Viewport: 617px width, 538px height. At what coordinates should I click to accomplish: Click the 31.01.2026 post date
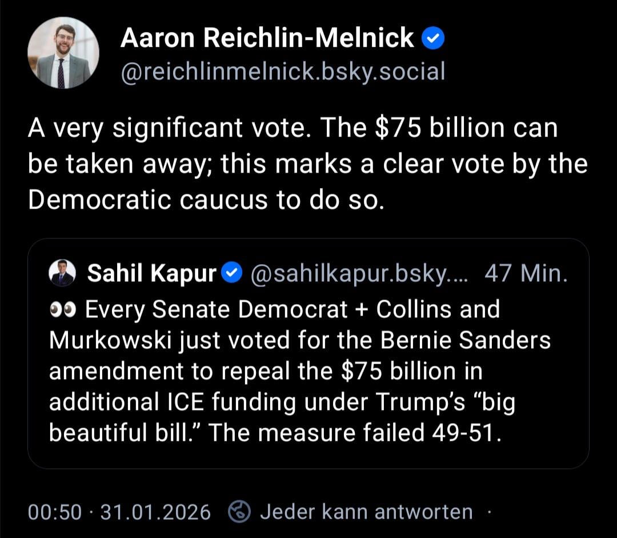point(155,511)
